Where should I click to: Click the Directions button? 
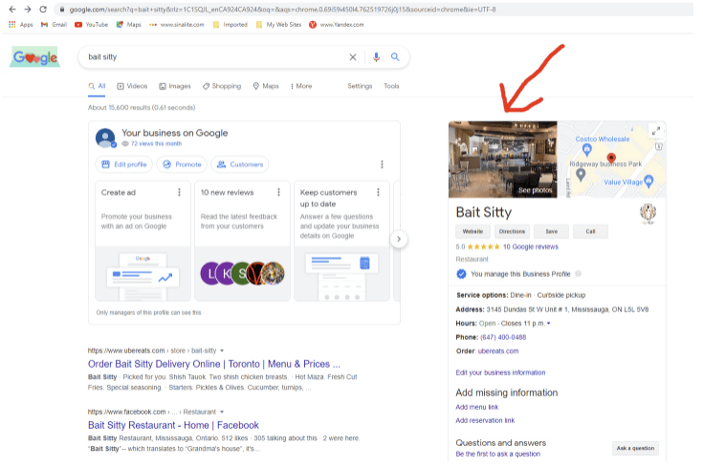[x=512, y=231]
